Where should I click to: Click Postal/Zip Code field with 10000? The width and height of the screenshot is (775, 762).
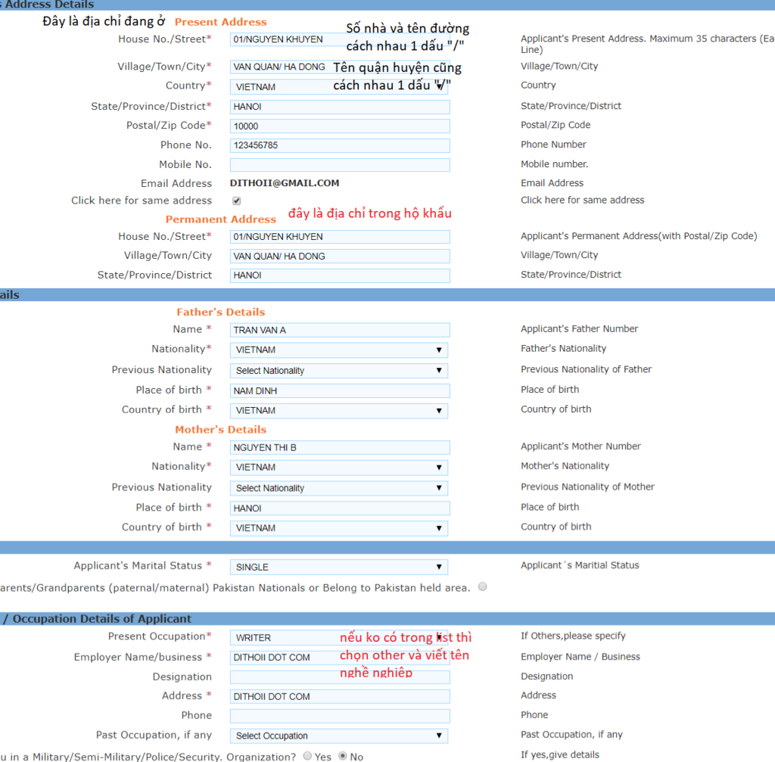click(340, 126)
